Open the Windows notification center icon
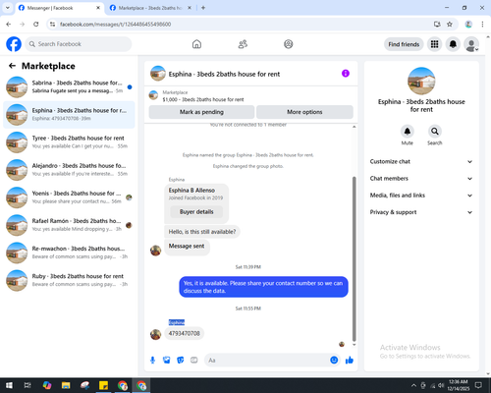 pyautogui.click(x=478, y=385)
